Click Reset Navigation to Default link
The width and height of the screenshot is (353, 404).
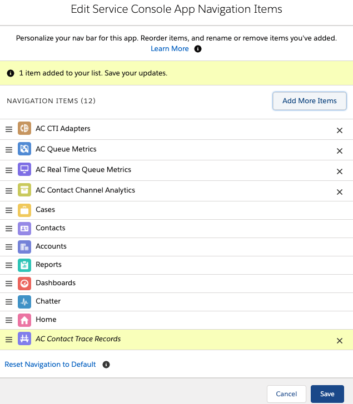[50, 364]
